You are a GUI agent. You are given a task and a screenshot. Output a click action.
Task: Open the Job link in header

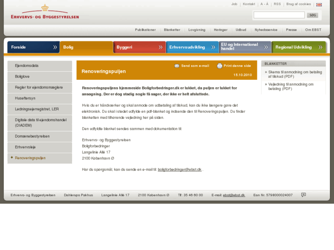(234, 4)
